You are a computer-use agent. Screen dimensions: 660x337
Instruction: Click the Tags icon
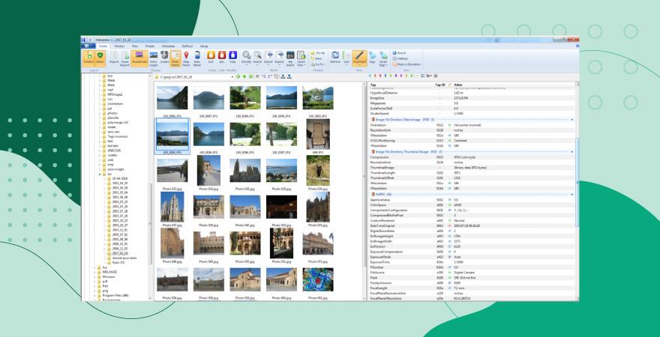pos(372,57)
